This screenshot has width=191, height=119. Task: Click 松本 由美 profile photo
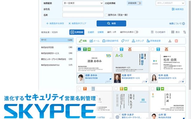pos(154,79)
